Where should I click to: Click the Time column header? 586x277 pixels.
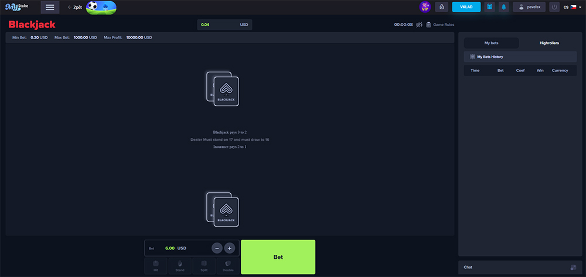(x=475, y=71)
